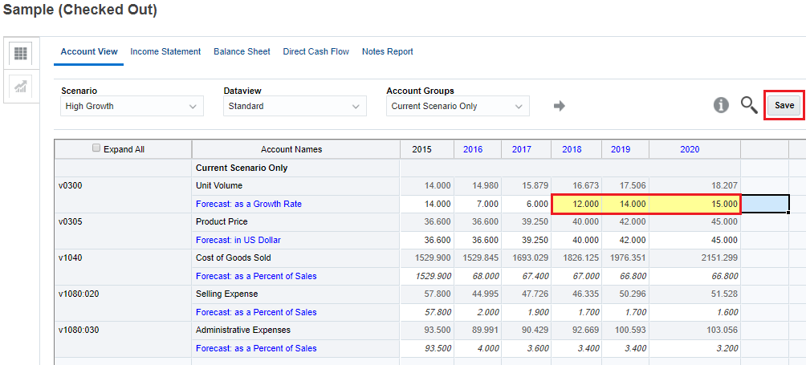
Task: Click the magnifying glass search icon
Action: (748, 105)
